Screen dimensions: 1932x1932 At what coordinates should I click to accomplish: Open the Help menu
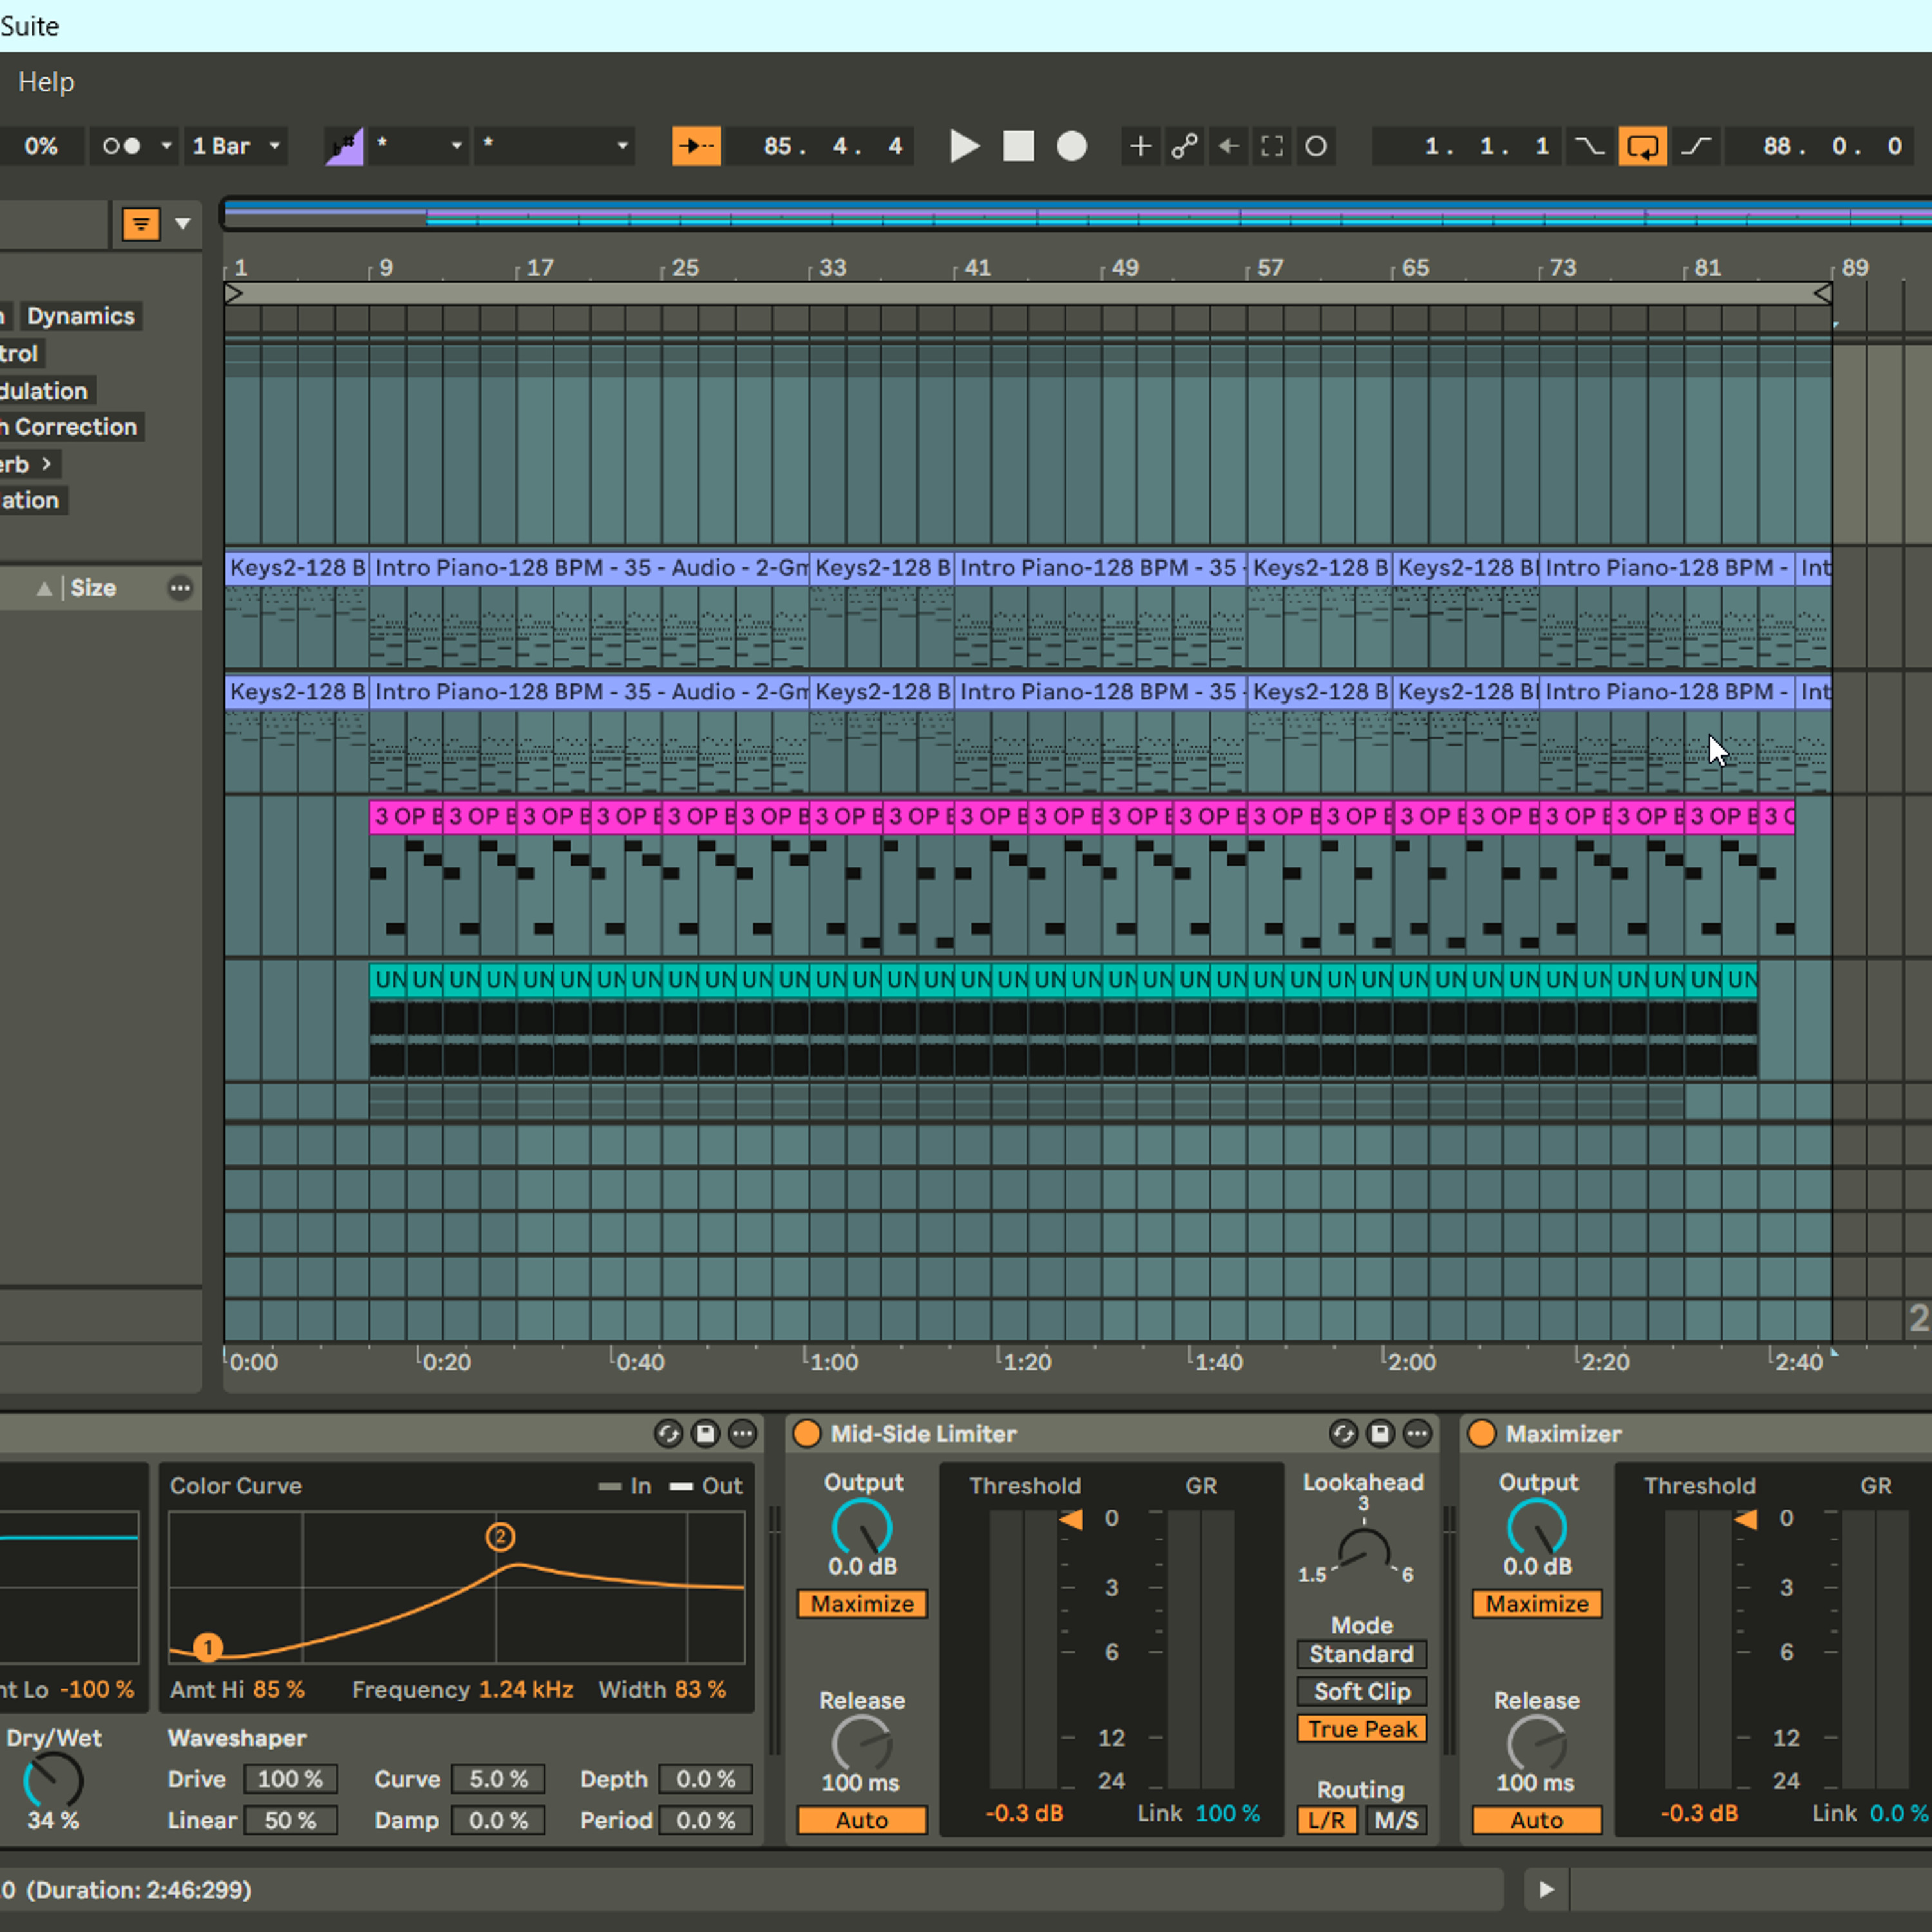point(46,82)
